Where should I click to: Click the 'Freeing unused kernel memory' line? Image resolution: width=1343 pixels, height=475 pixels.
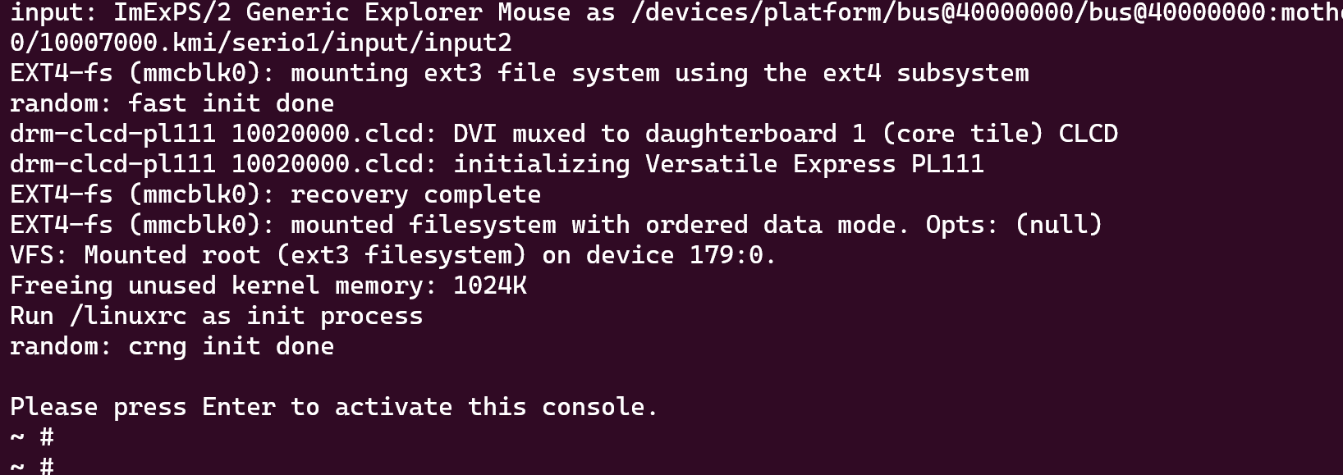click(268, 285)
